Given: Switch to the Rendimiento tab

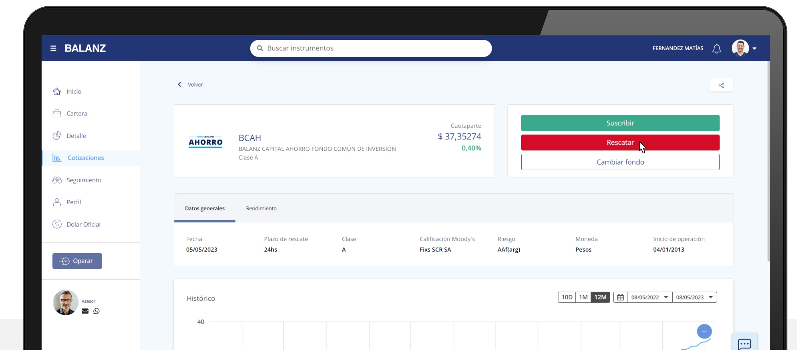Looking at the screenshot, I should (261, 208).
